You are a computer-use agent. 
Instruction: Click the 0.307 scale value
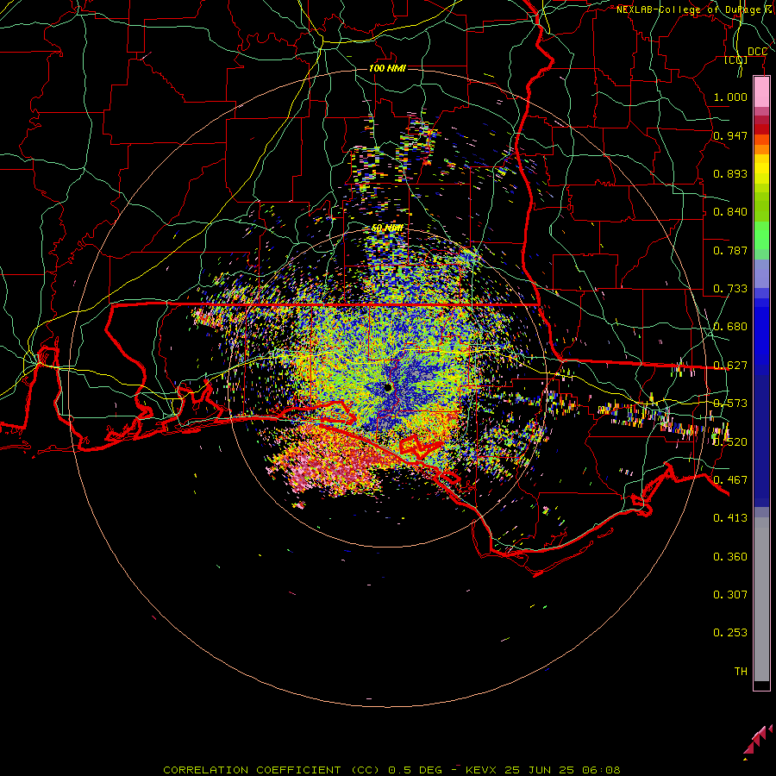[730, 595]
